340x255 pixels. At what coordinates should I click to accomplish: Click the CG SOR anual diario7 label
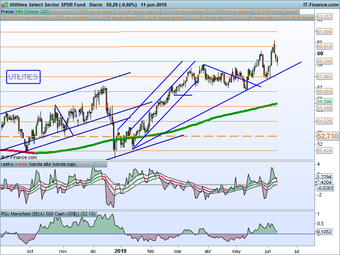[70, 17]
